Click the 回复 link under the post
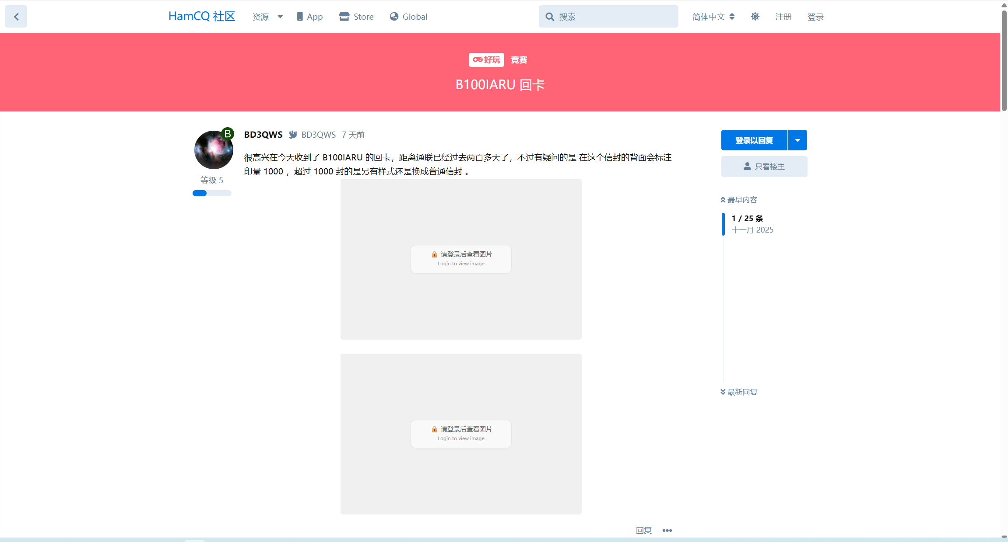1008x542 pixels. click(643, 530)
